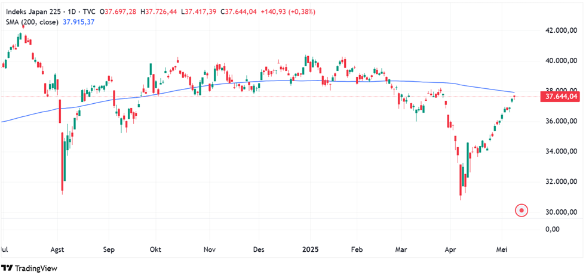Click the high value H37.726,44
The height and width of the screenshot is (275, 586).
(x=160, y=12)
